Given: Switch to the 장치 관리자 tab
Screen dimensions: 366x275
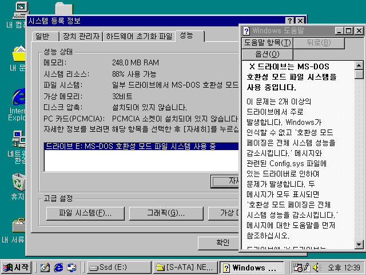Looking at the screenshot, I should click(x=81, y=36).
